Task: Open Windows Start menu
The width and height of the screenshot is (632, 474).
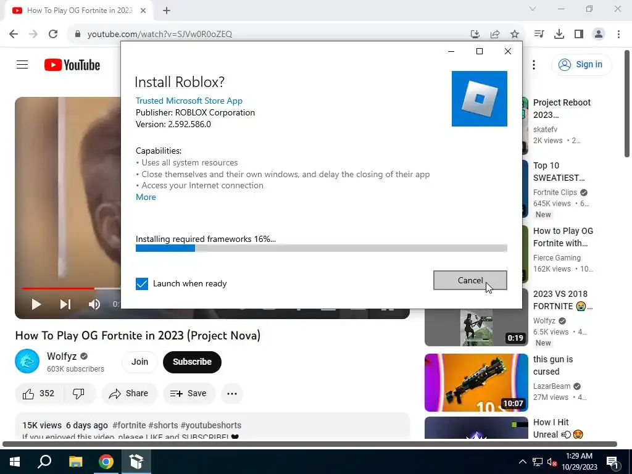Action: click(x=15, y=462)
